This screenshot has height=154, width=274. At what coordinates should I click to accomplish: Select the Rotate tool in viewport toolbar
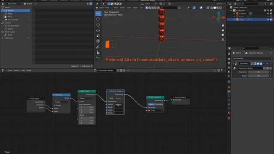[x=98, y=30]
